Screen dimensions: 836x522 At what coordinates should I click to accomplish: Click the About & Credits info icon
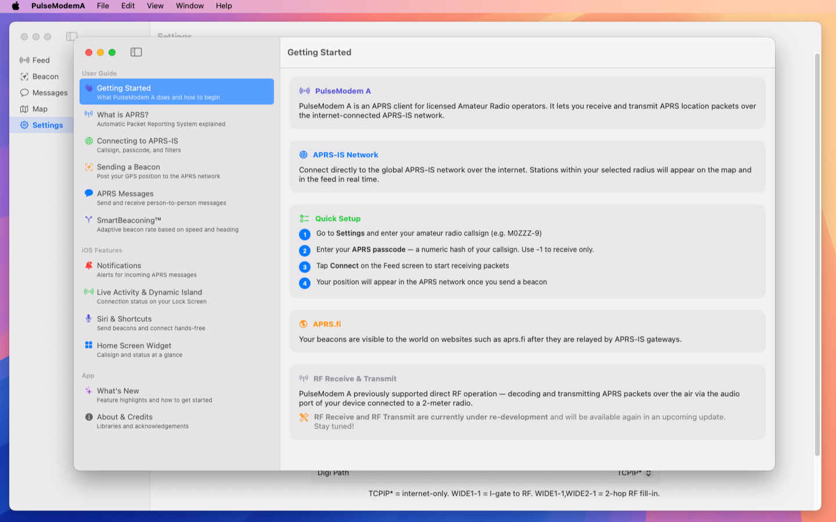[x=89, y=417]
